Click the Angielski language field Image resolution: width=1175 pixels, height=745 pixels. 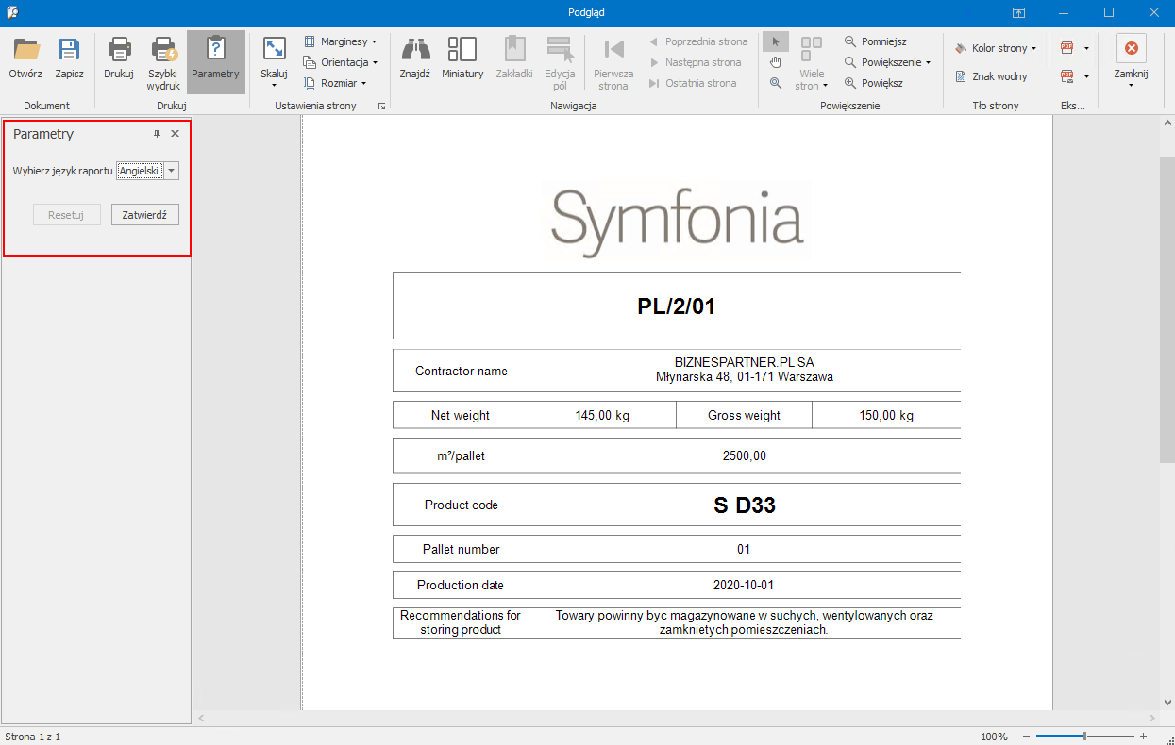pos(140,171)
